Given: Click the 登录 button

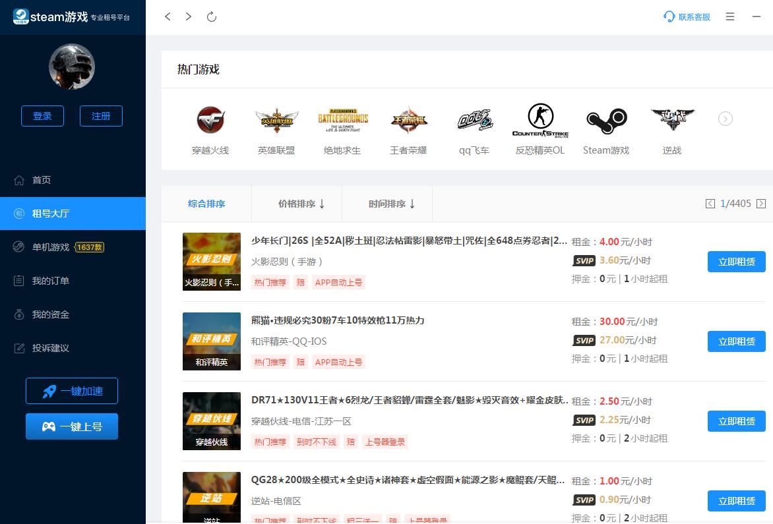Looking at the screenshot, I should click(x=42, y=116).
